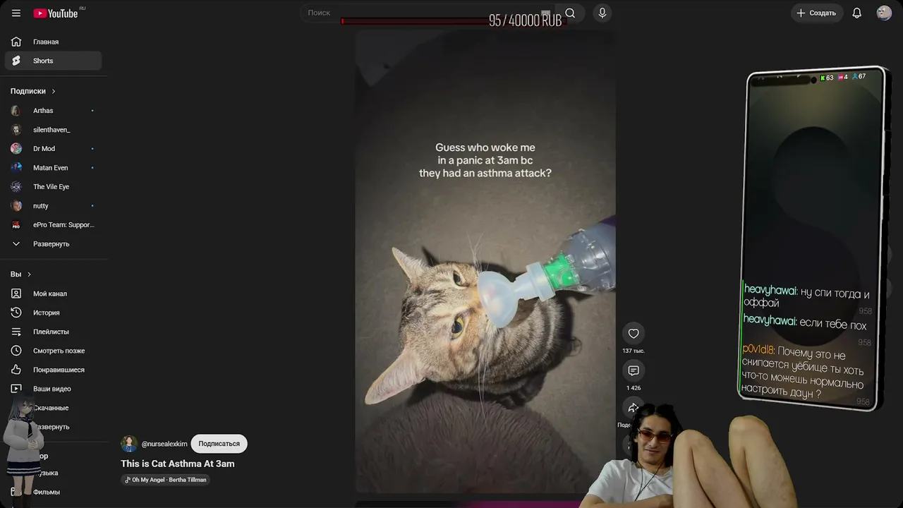Open the silenthaven_ subscription channel
The width and height of the screenshot is (903, 508).
click(54, 130)
